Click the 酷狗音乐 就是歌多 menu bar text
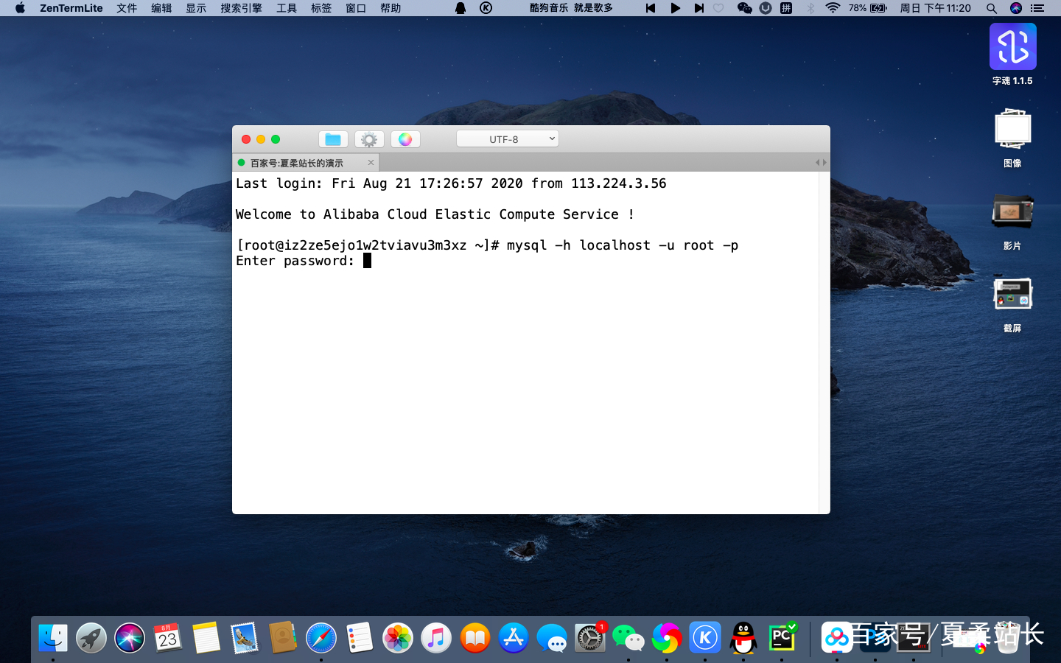1061x663 pixels. (x=571, y=8)
